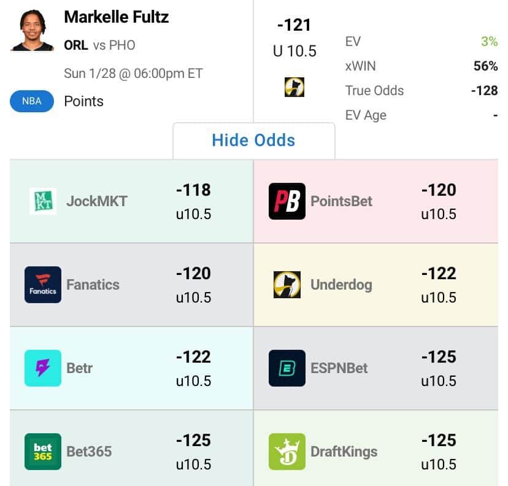The image size is (508, 486).
Task: Click the best odds -121 header value
Action: tap(294, 25)
